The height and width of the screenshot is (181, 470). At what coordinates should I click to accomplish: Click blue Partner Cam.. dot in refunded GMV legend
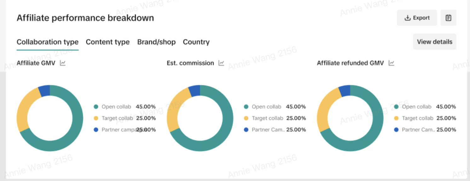[396, 130]
